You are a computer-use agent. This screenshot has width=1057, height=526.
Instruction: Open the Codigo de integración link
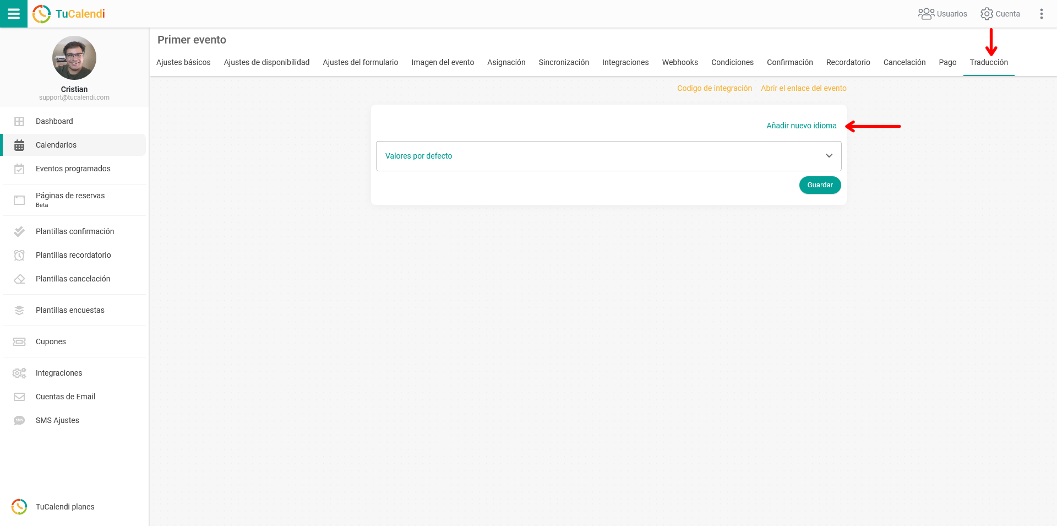click(714, 88)
